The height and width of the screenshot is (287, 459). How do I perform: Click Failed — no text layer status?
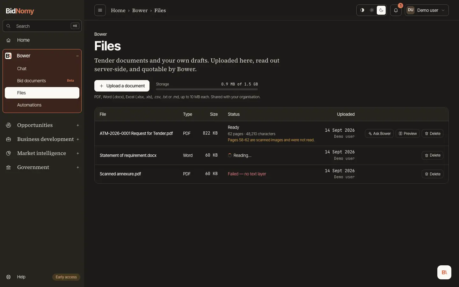point(247,174)
